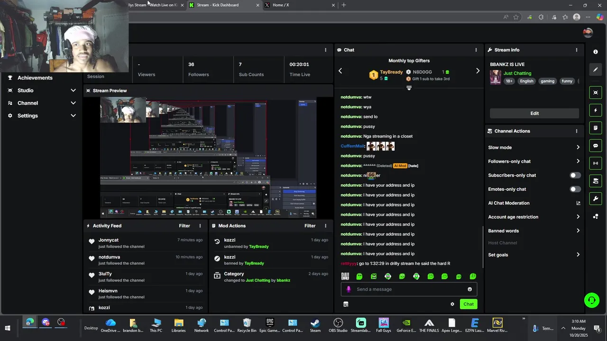Image resolution: width=607 pixels, height=341 pixels.
Task: Open Session panel three-dot menu
Action: click(325, 50)
